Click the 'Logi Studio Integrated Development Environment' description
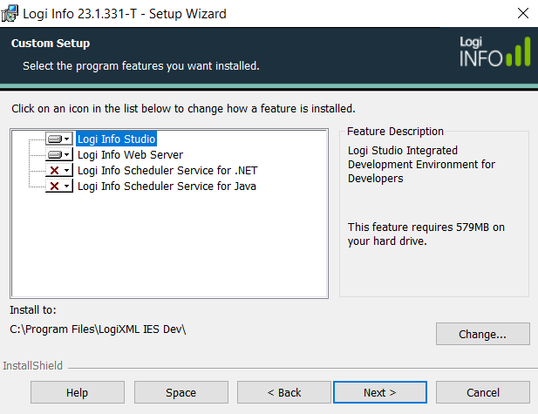This screenshot has width=538, height=414. 421,165
